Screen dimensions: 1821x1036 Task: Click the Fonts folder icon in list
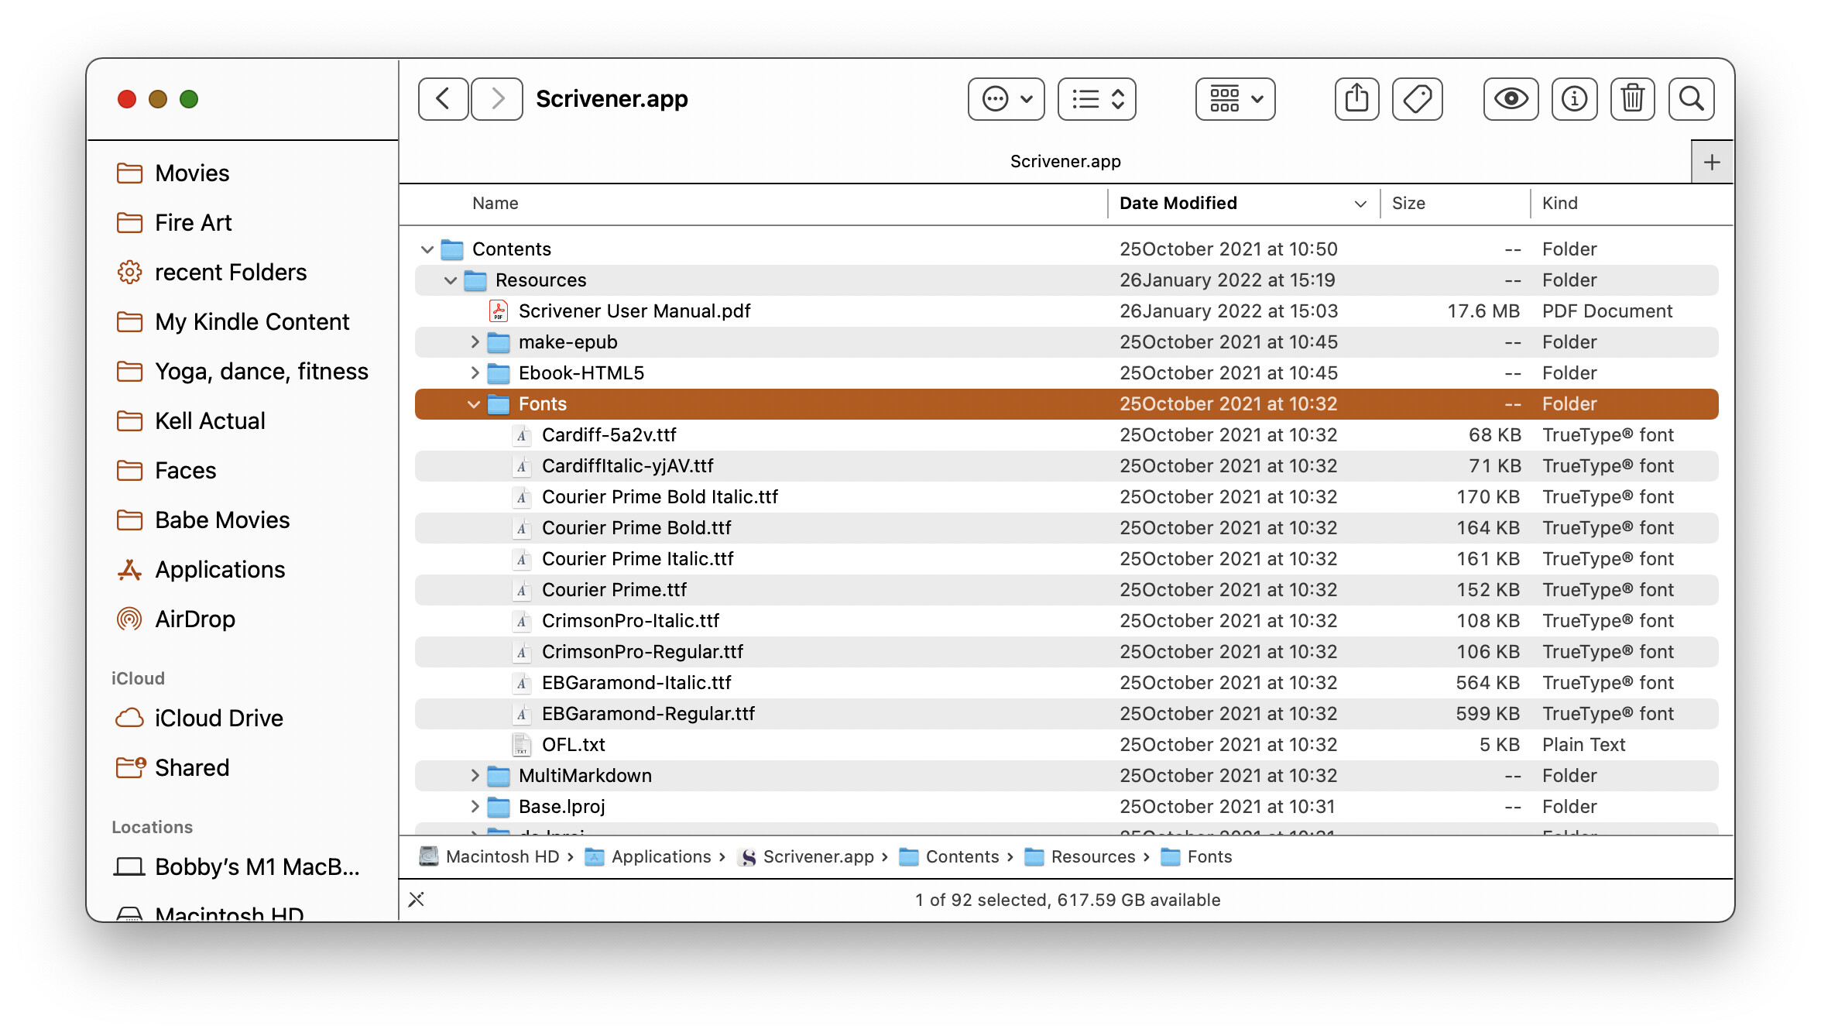pos(499,404)
